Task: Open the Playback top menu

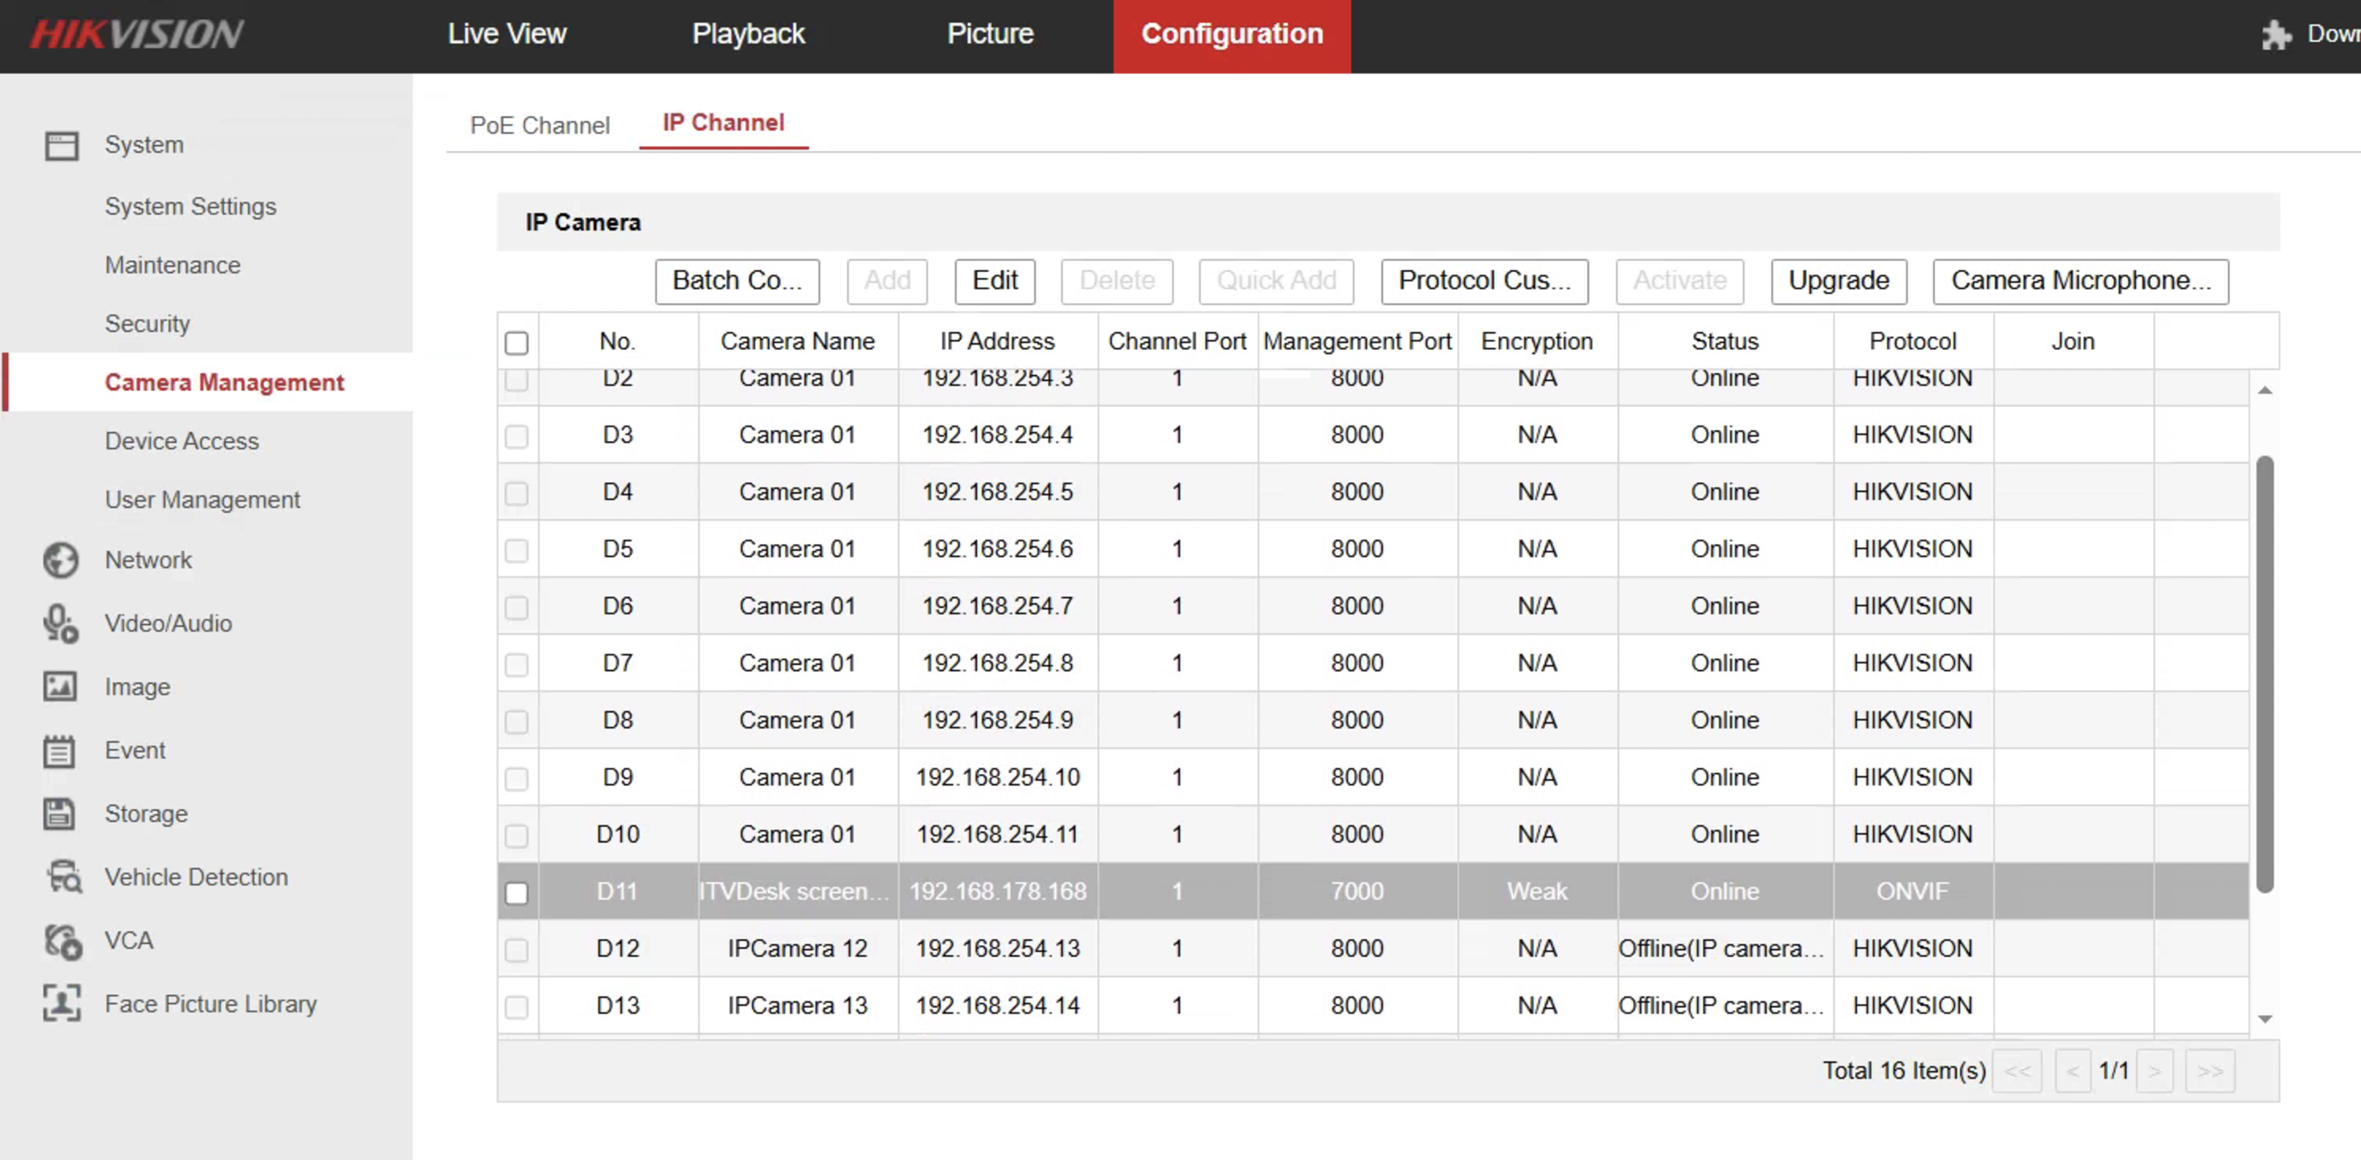Action: [x=748, y=34]
